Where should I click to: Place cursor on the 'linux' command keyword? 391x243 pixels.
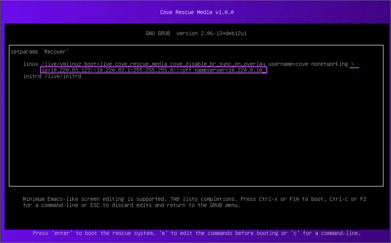[31, 64]
